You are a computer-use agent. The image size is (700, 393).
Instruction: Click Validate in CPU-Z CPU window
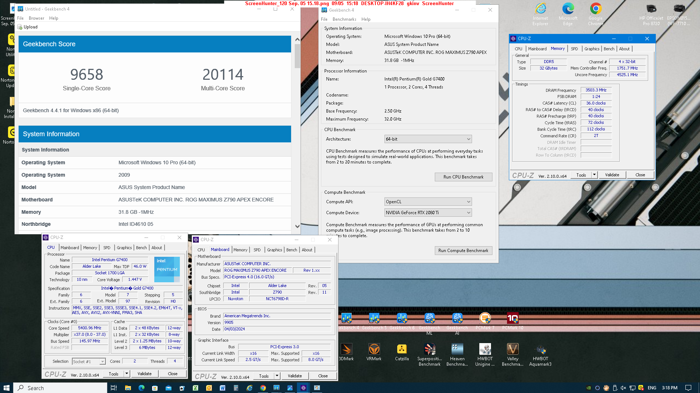click(x=144, y=374)
